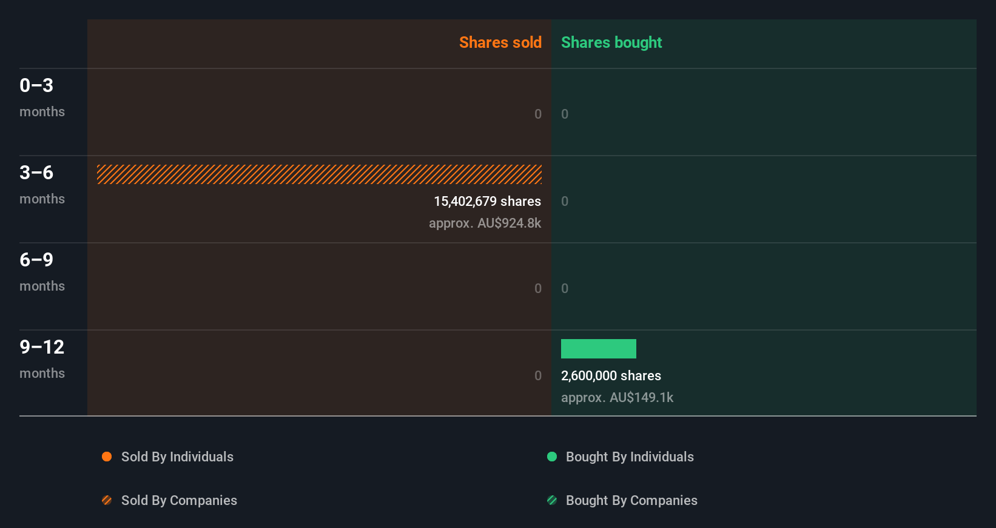The height and width of the screenshot is (528, 996).
Task: Select the 9–12 months row label
Action: 42,359
